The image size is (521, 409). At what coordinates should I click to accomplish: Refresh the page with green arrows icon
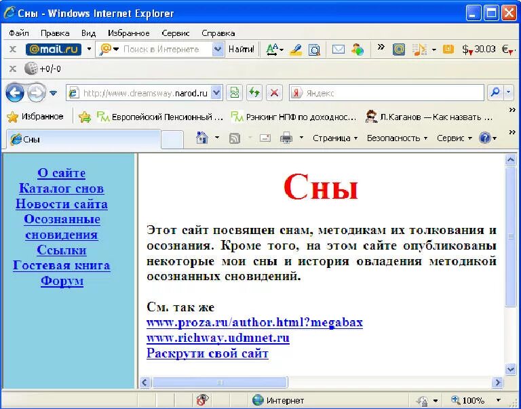pos(254,93)
